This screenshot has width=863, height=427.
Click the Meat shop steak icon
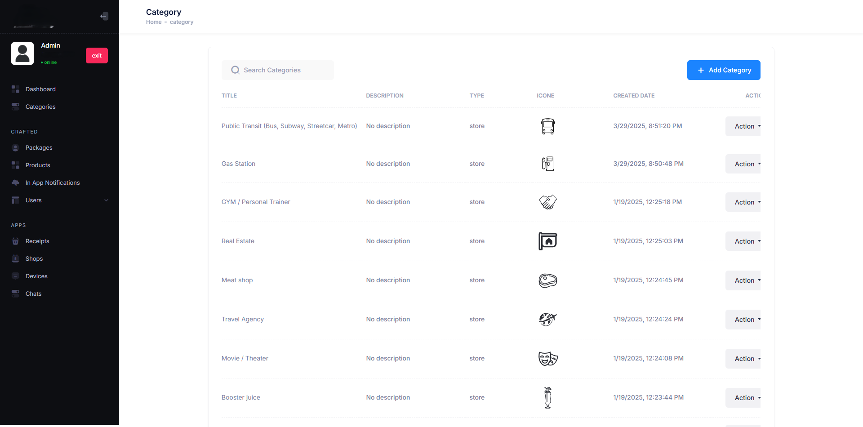pos(547,280)
